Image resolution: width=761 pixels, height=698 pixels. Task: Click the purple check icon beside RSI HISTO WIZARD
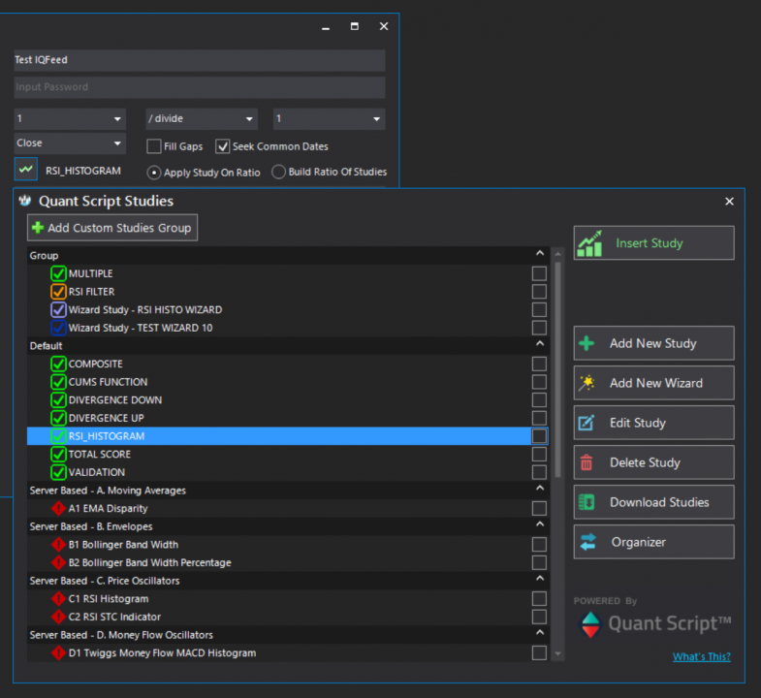(58, 309)
